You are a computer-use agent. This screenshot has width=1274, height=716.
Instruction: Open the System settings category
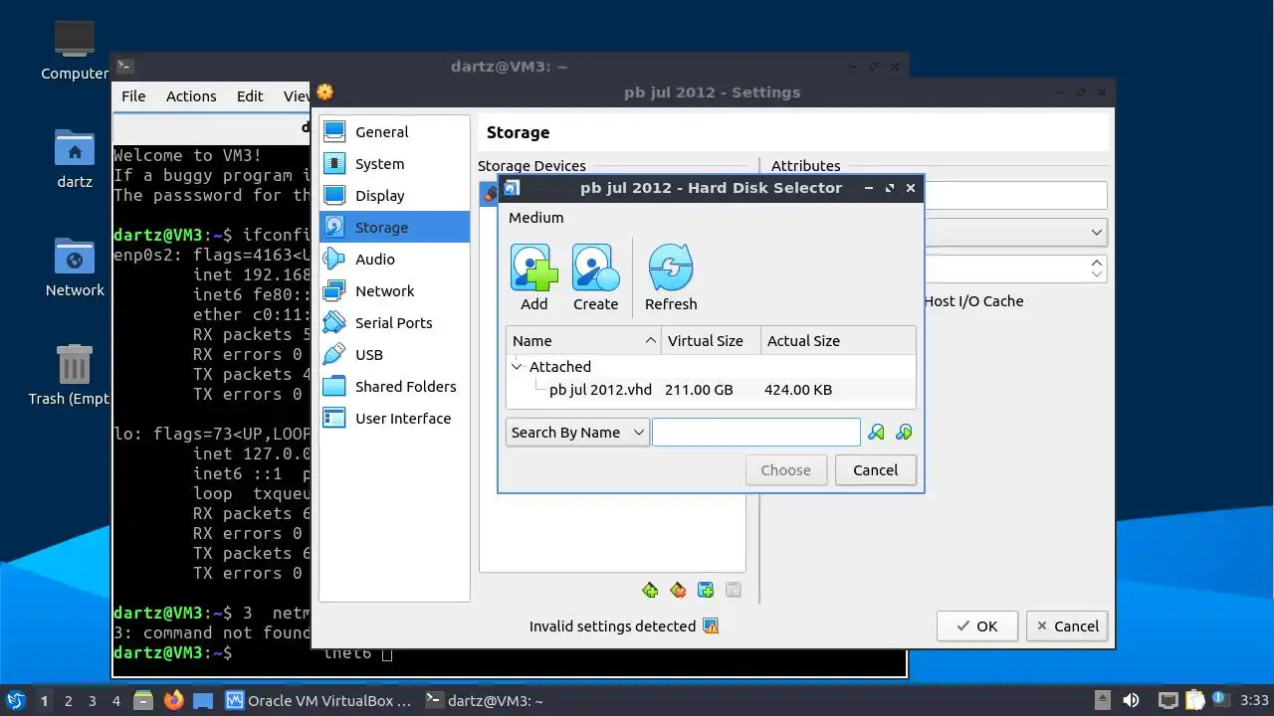[x=394, y=164]
